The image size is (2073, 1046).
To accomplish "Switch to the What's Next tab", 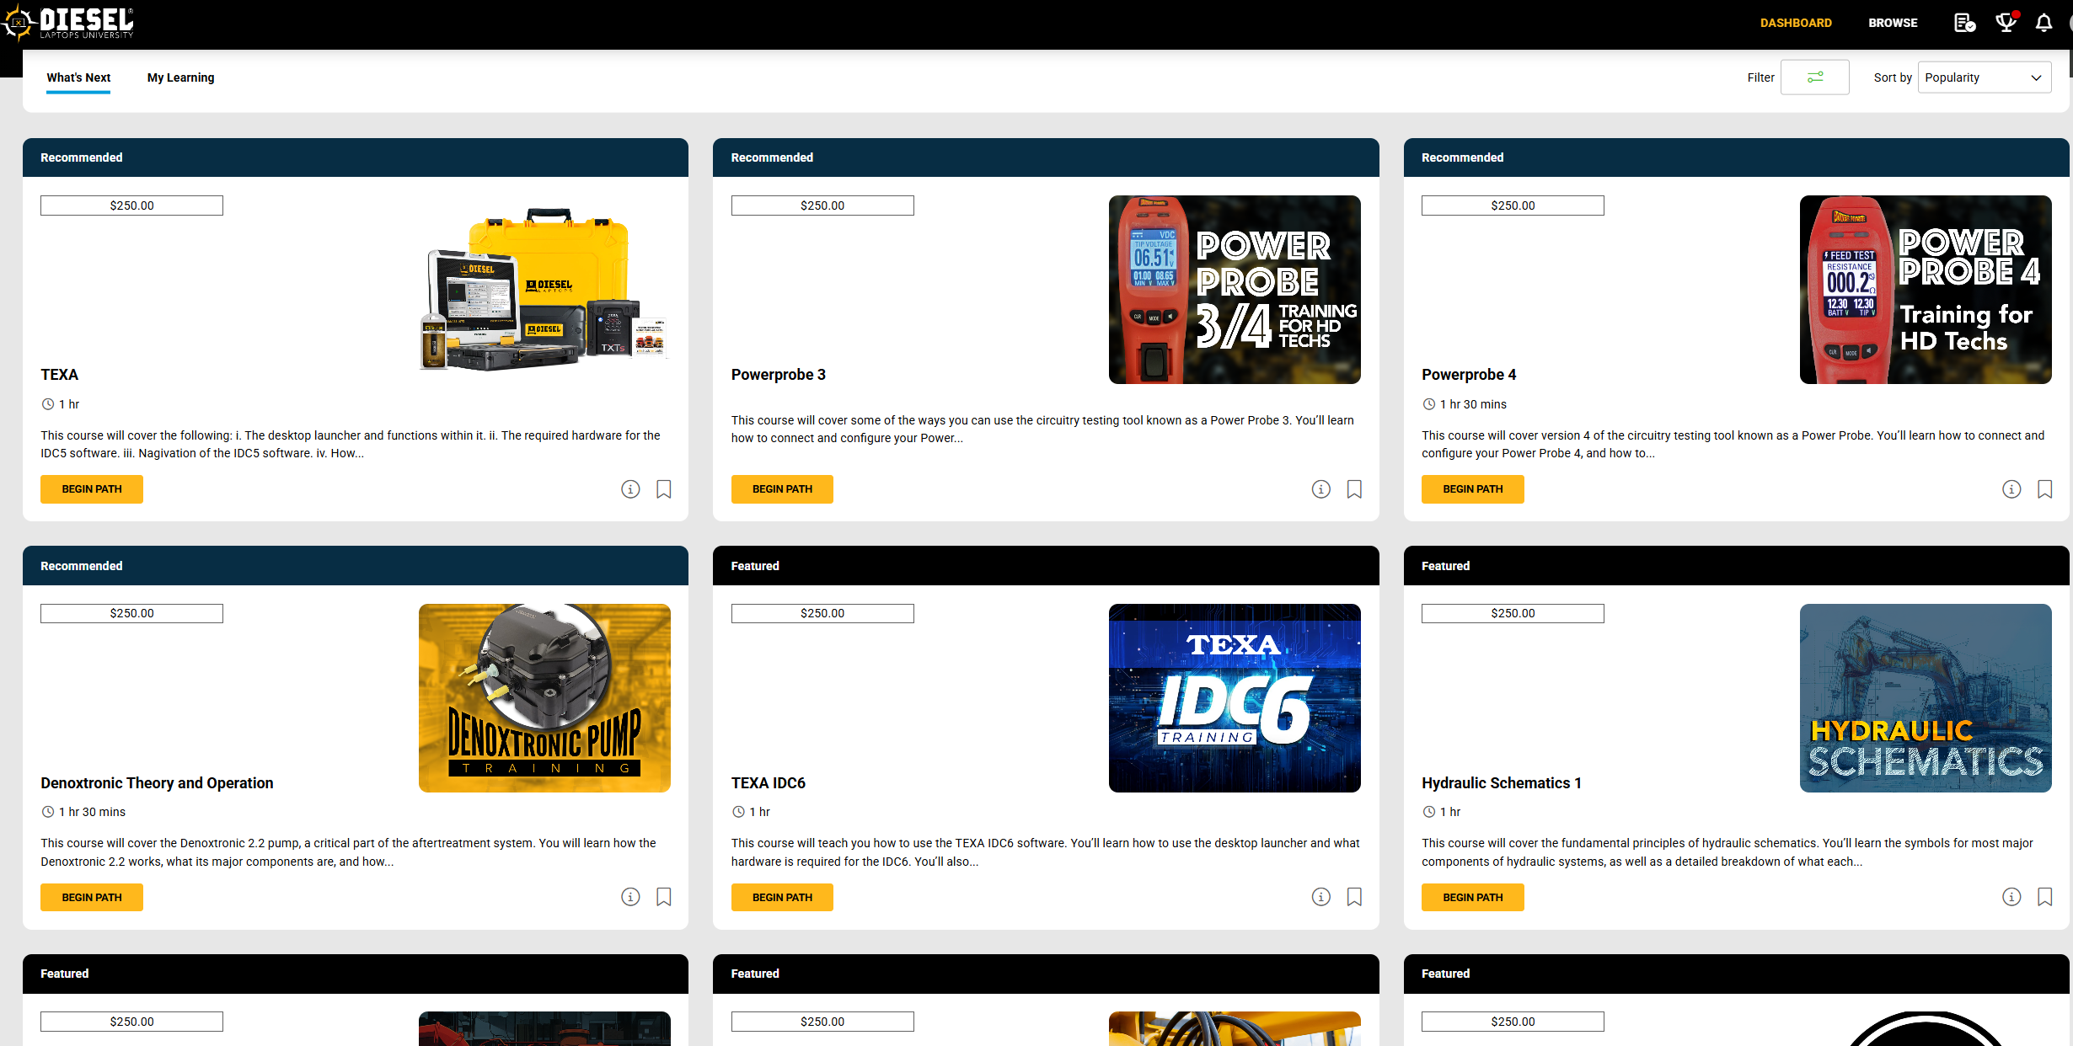I will (x=78, y=77).
